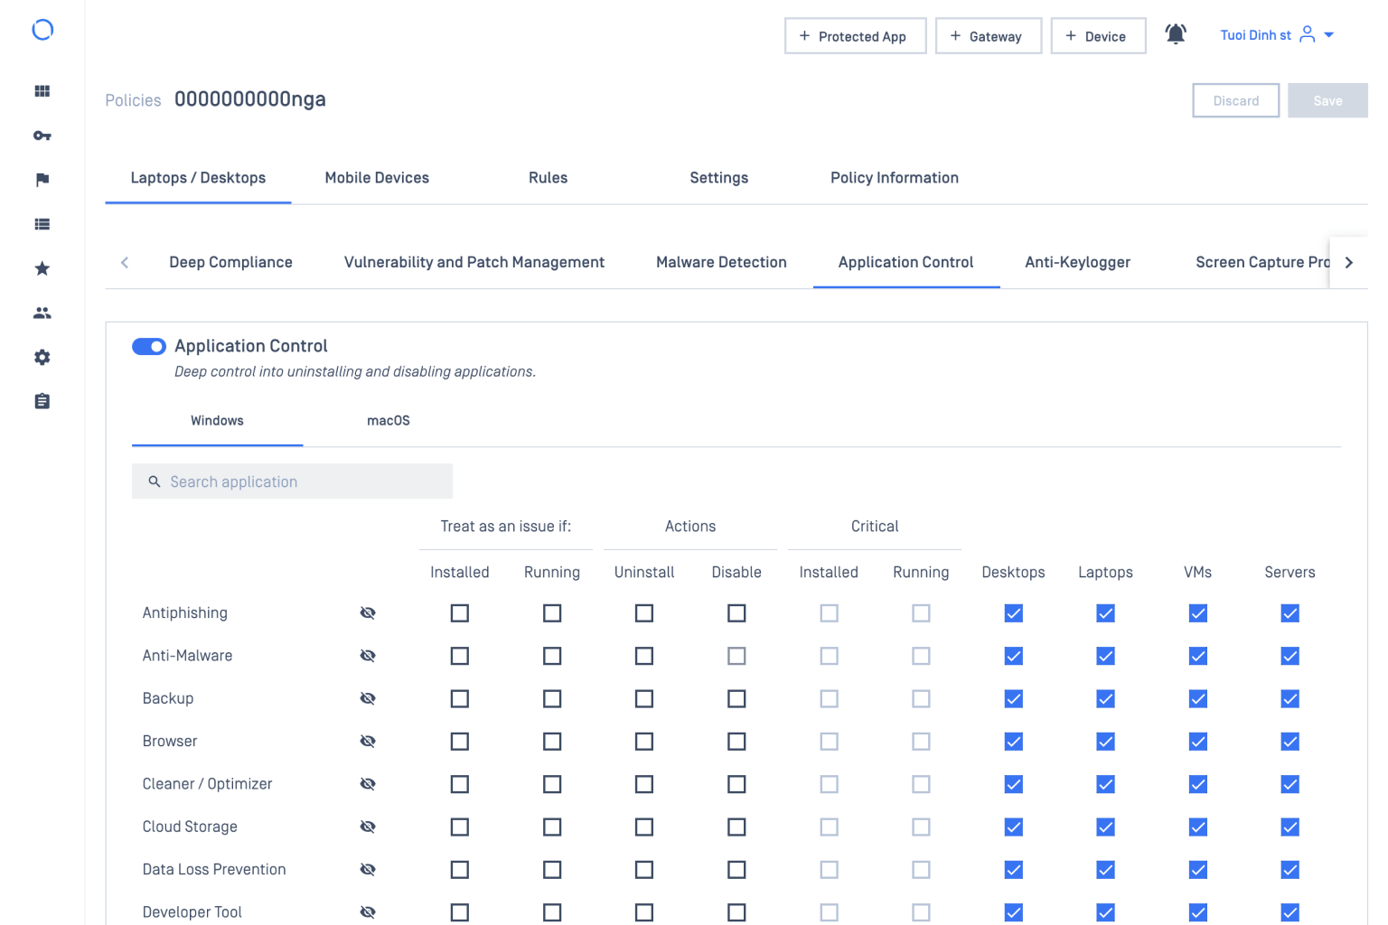Open the dashboard grid icon in sidebar

coord(42,91)
